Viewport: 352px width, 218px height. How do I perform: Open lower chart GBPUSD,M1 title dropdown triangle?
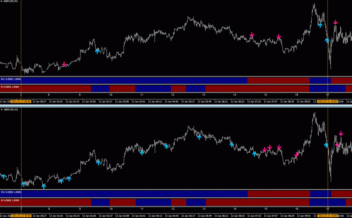[x=2, y=110]
